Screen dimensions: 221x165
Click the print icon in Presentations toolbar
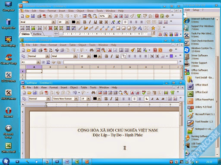coord(39,16)
